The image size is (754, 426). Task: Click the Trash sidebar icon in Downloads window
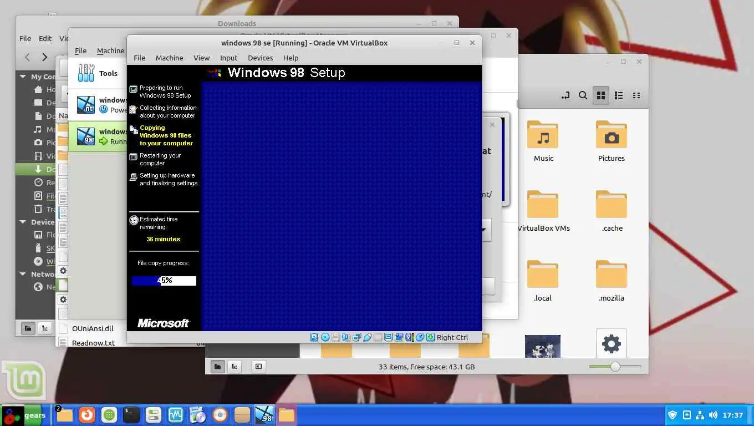tap(38, 209)
